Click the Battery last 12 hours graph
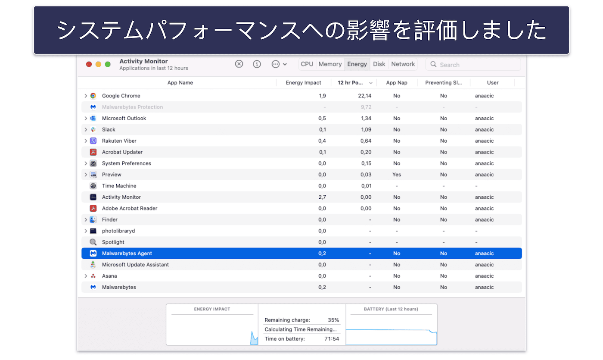The width and height of the screenshot is (603, 360). pyautogui.click(x=391, y=330)
